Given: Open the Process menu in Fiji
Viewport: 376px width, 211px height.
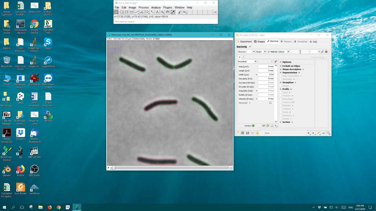Looking at the screenshot, I should pos(144,8).
